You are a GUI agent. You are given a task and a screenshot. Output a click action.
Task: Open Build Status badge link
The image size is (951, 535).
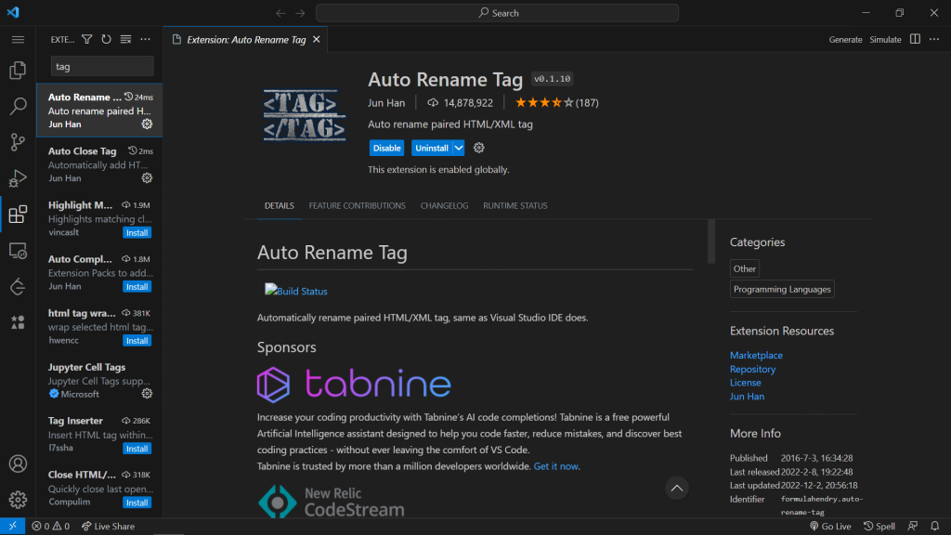pos(296,291)
